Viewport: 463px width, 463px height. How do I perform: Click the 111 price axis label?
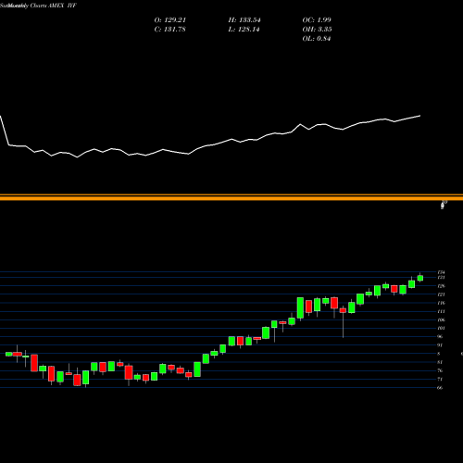441,311
